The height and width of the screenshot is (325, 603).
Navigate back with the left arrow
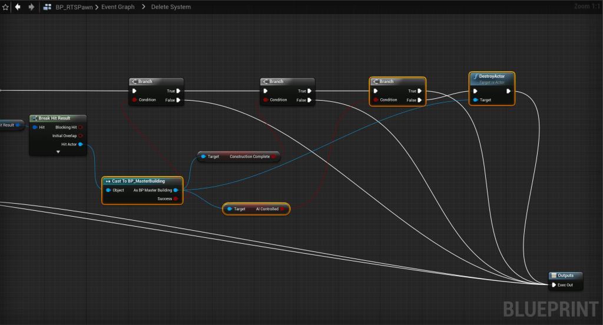pos(18,7)
